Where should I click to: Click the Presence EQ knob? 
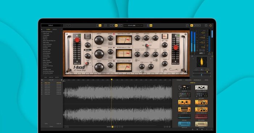[x=147, y=38]
